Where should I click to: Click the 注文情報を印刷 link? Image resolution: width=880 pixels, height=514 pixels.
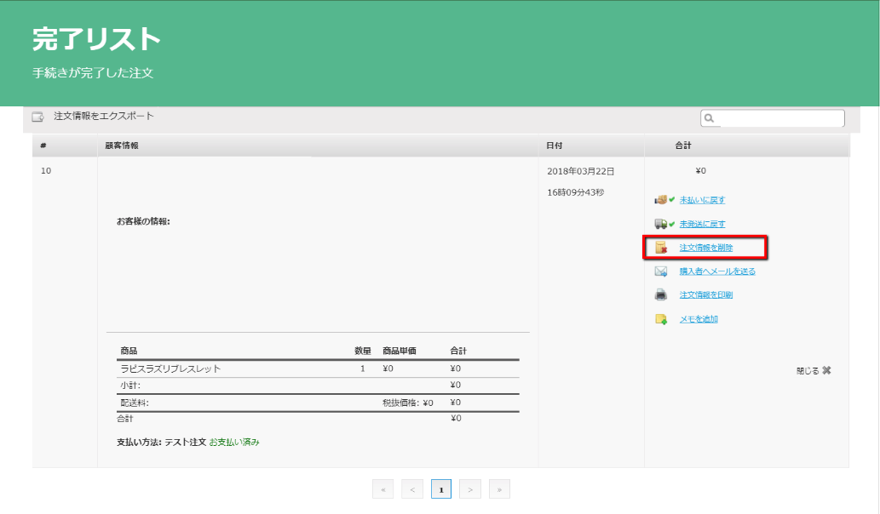click(x=706, y=294)
